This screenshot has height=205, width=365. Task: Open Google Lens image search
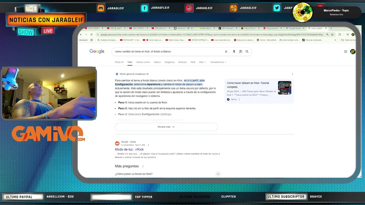click(240, 52)
